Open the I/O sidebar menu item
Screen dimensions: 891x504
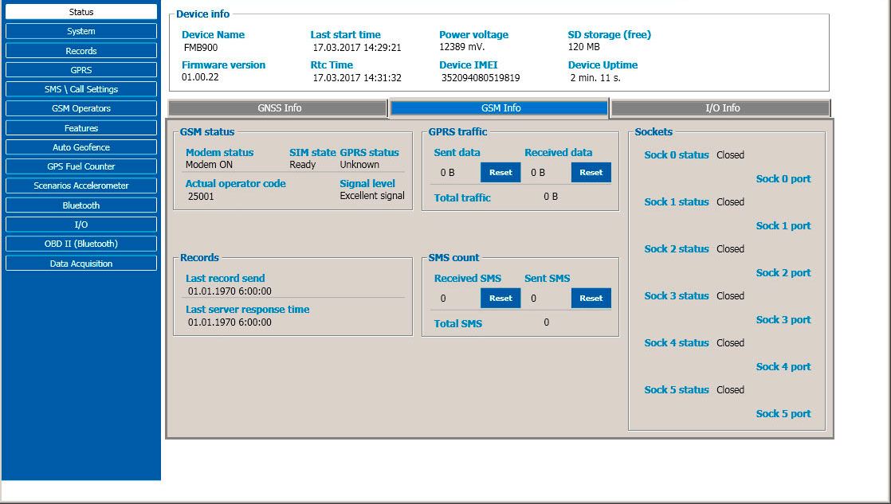(80, 225)
